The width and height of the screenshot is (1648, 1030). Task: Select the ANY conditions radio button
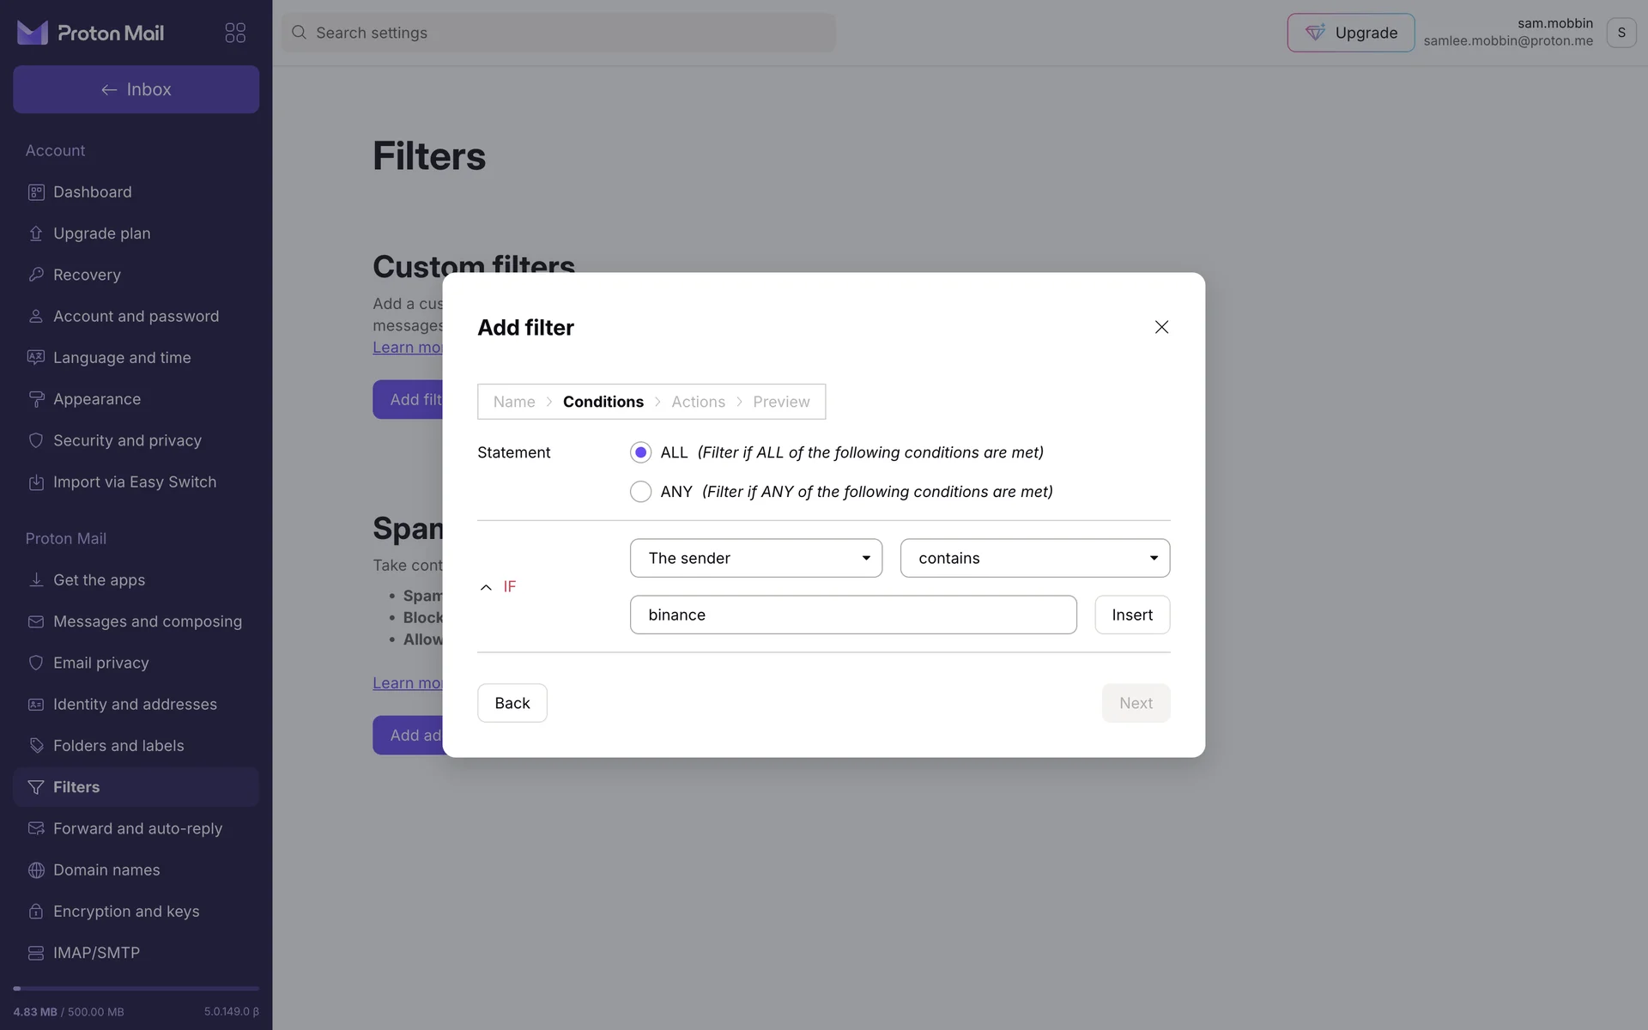(640, 492)
